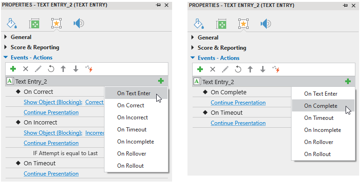Click Continue Presentation under On Incorrect

point(51,143)
